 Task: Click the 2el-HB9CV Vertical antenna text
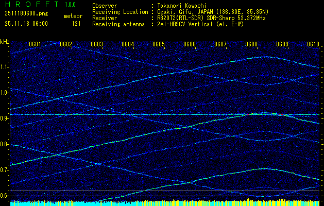click(200, 24)
